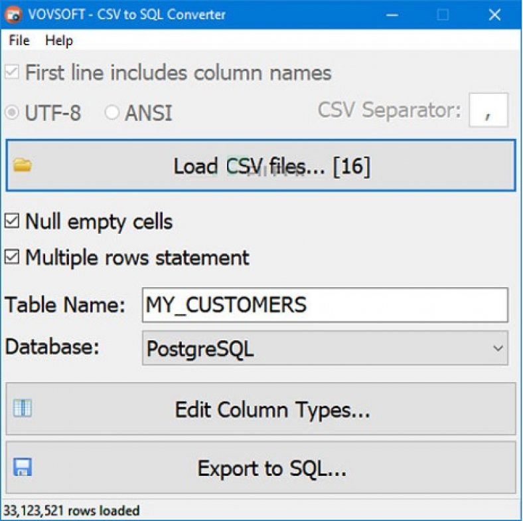The image size is (523, 521).
Task: Click the Table Name text field
Action: [x=325, y=305]
